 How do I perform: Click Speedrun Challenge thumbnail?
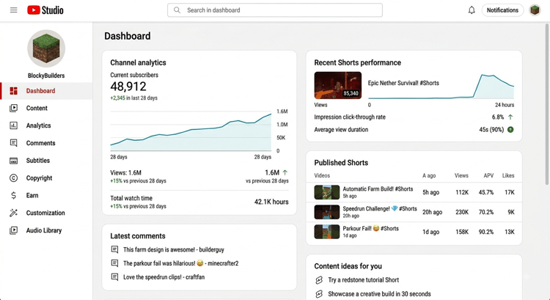(326, 212)
